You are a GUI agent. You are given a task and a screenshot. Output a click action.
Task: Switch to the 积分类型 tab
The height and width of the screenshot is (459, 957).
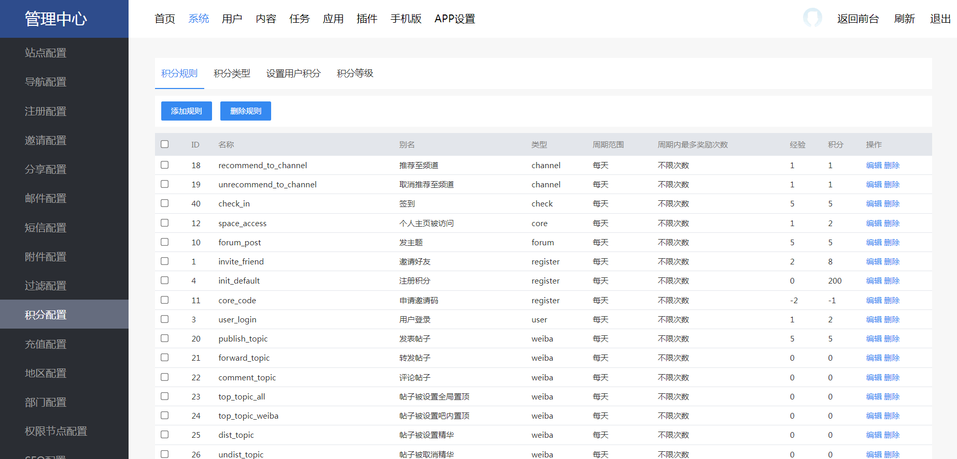point(232,73)
